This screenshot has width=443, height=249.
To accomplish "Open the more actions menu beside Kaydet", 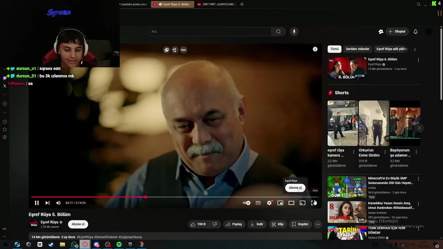I will point(318,224).
